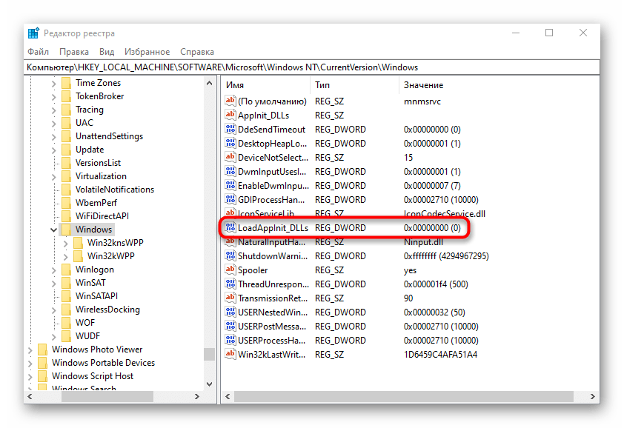
Task: Select the VolatileNotifications folder icon
Action: coord(67,190)
